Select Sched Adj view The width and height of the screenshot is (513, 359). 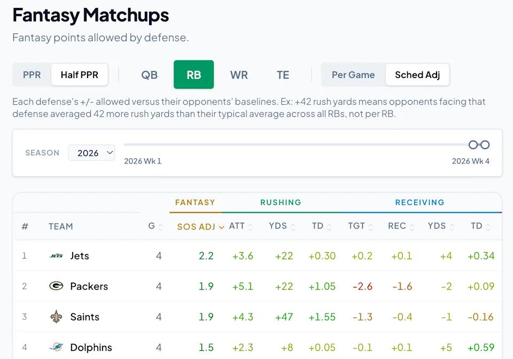click(417, 75)
